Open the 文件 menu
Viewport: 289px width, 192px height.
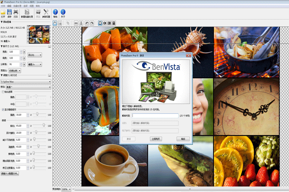pyautogui.click(x=3, y=6)
